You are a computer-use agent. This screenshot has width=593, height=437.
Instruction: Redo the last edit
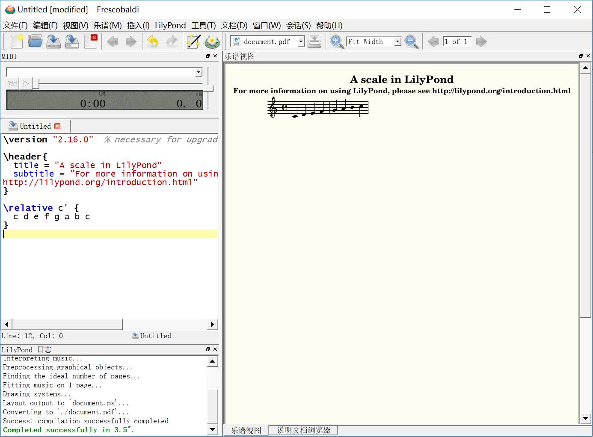click(x=172, y=41)
